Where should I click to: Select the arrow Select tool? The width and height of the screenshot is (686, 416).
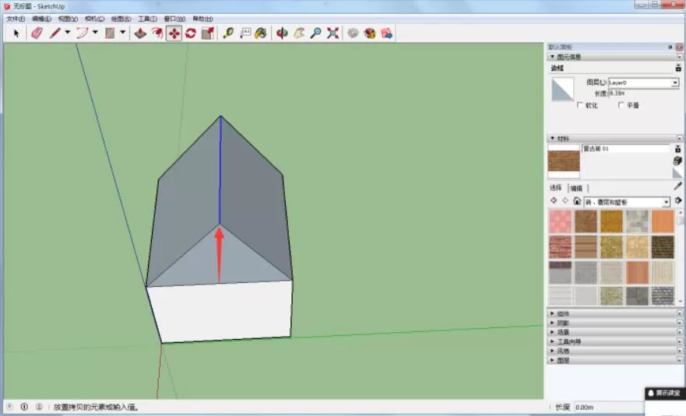coord(16,33)
